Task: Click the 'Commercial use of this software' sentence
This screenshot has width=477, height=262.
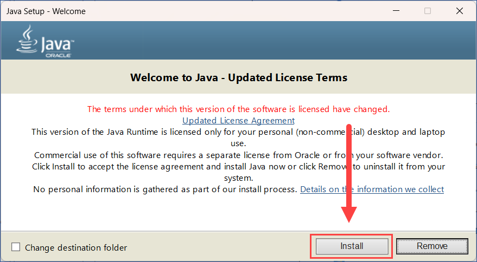Action: point(239,155)
